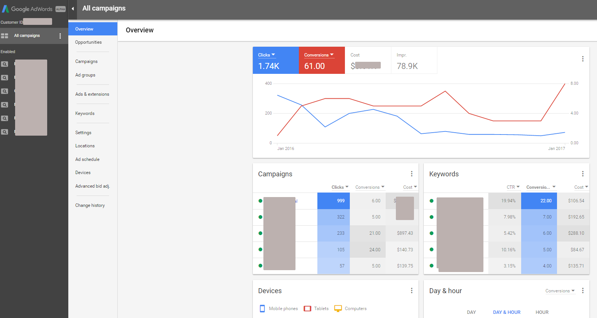
Task: Click the 233 clicks cell
Action: pyautogui.click(x=334, y=233)
